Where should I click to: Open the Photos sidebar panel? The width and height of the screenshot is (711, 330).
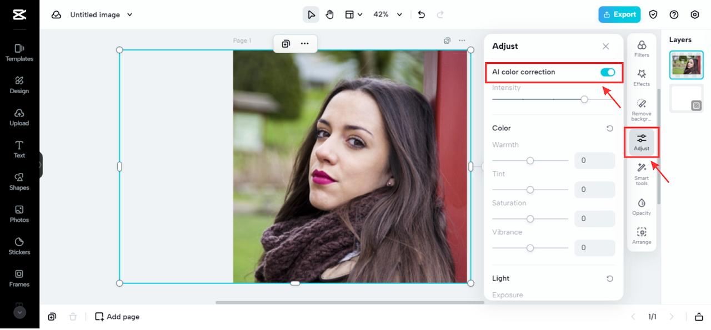tap(19, 214)
